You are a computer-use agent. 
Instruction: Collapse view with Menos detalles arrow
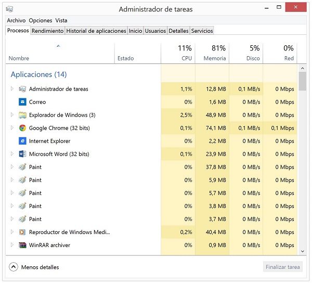click(x=14, y=267)
